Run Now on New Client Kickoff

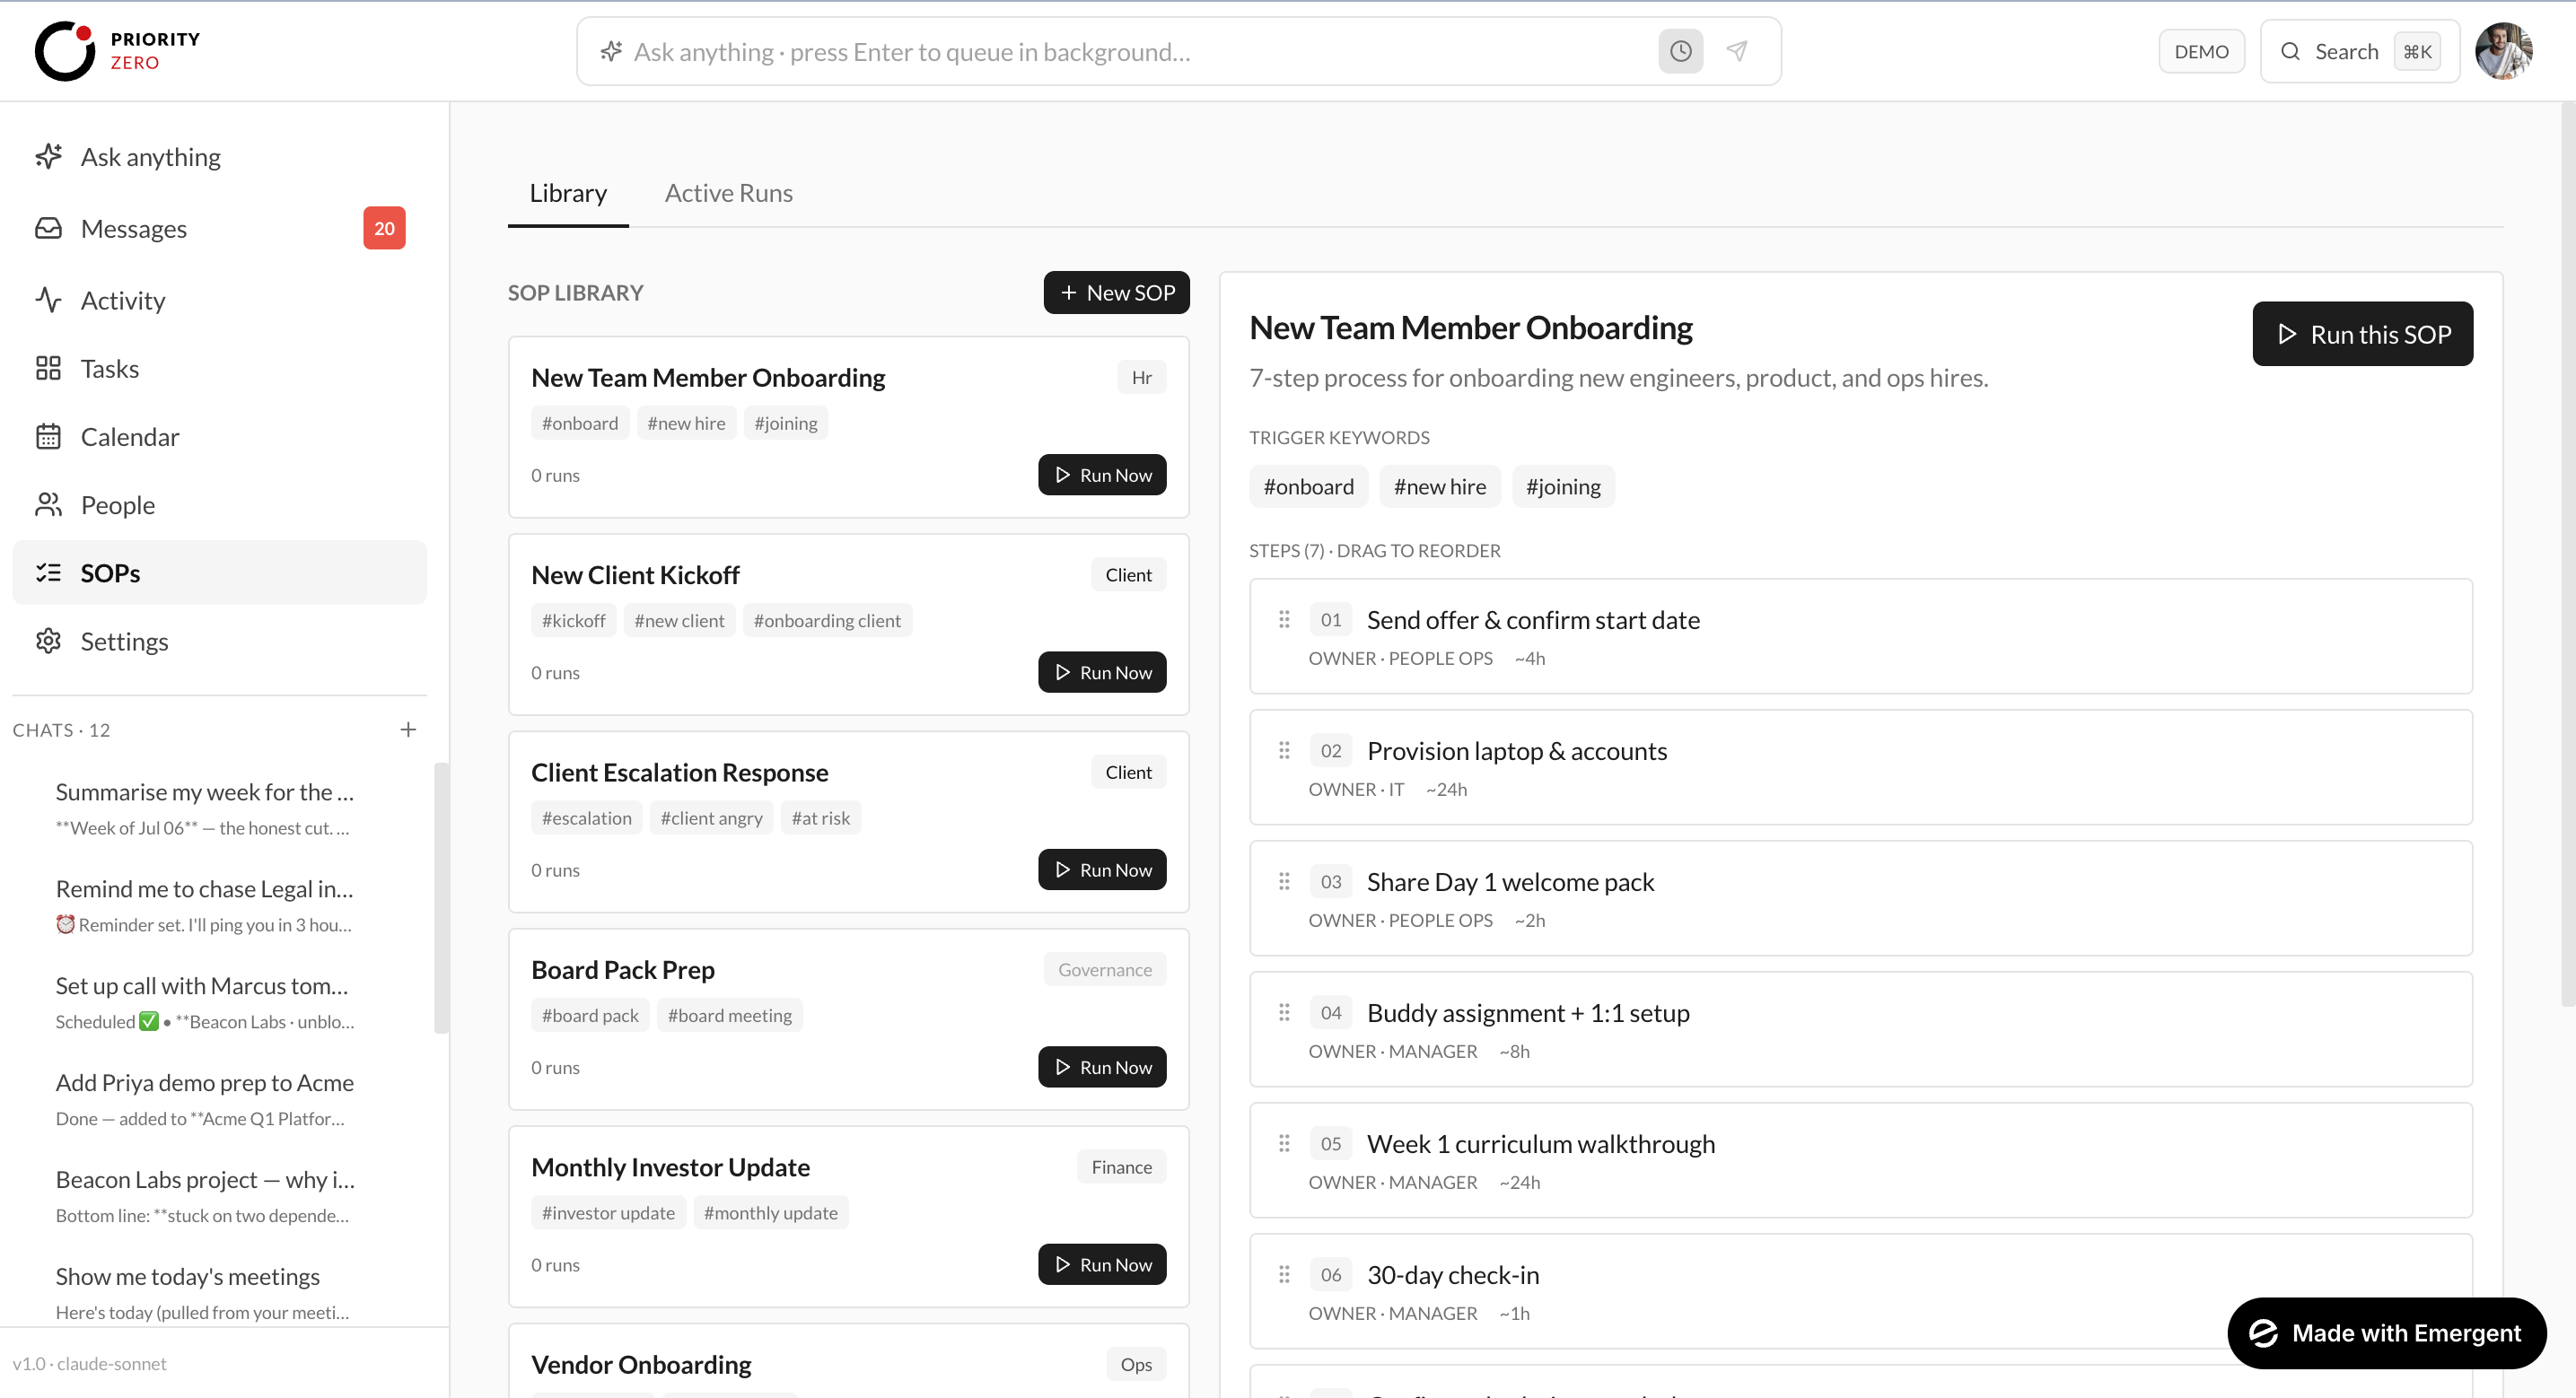point(1102,673)
